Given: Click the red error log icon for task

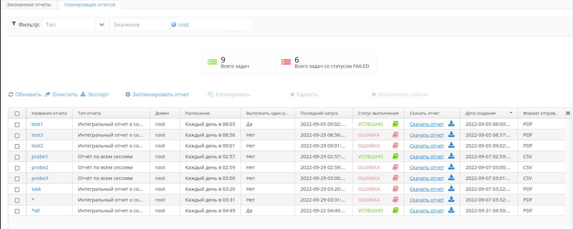Looking at the screenshot, I should click(x=395, y=189).
